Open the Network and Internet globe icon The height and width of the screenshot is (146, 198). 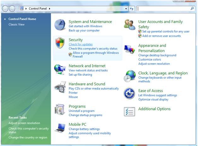point(60,70)
